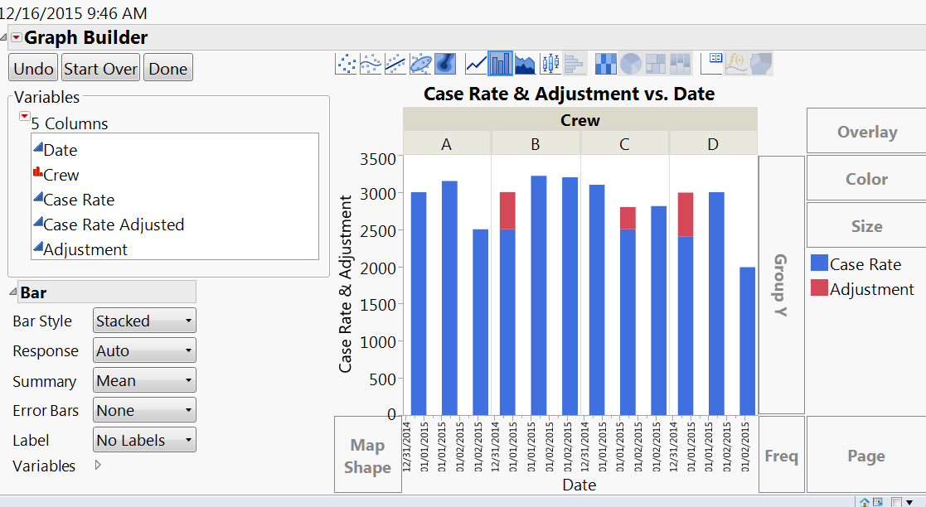Viewport: 926px width, 507px height.
Task: Select the Points scatter element icon
Action: 347,63
